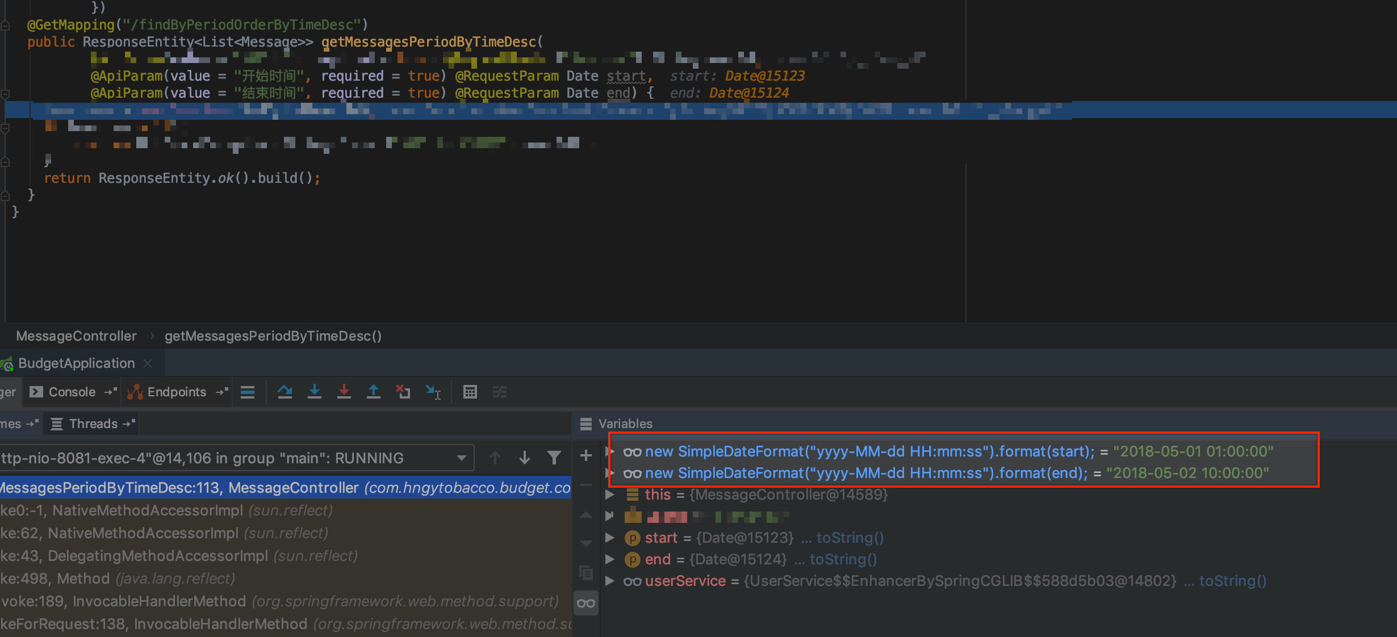The image size is (1397, 637).
Task: Click the Variables panel title
Action: pos(625,424)
